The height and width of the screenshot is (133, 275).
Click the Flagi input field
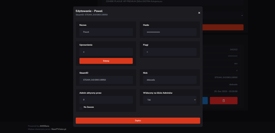[170, 52]
